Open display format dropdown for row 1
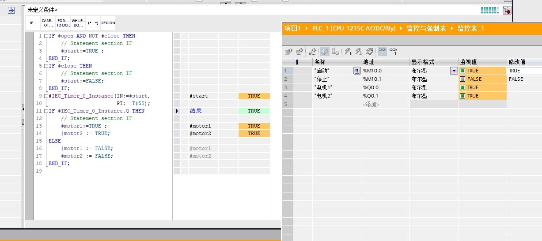The image size is (542, 241). coord(454,71)
